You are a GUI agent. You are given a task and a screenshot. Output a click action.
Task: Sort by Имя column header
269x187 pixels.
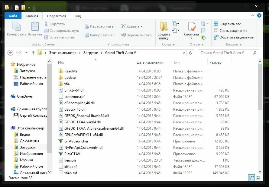[x=62, y=62]
